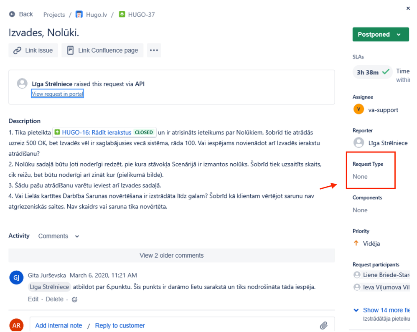Click the link chain icon in Link issue
417x332 pixels.
point(17,50)
